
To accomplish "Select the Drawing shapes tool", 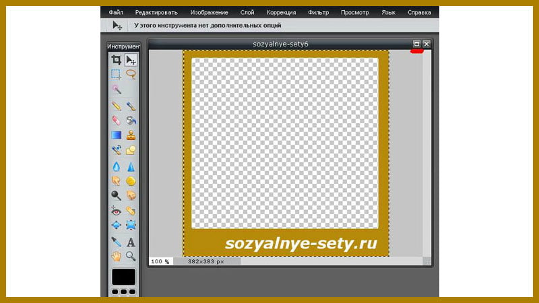I will (x=131, y=149).
